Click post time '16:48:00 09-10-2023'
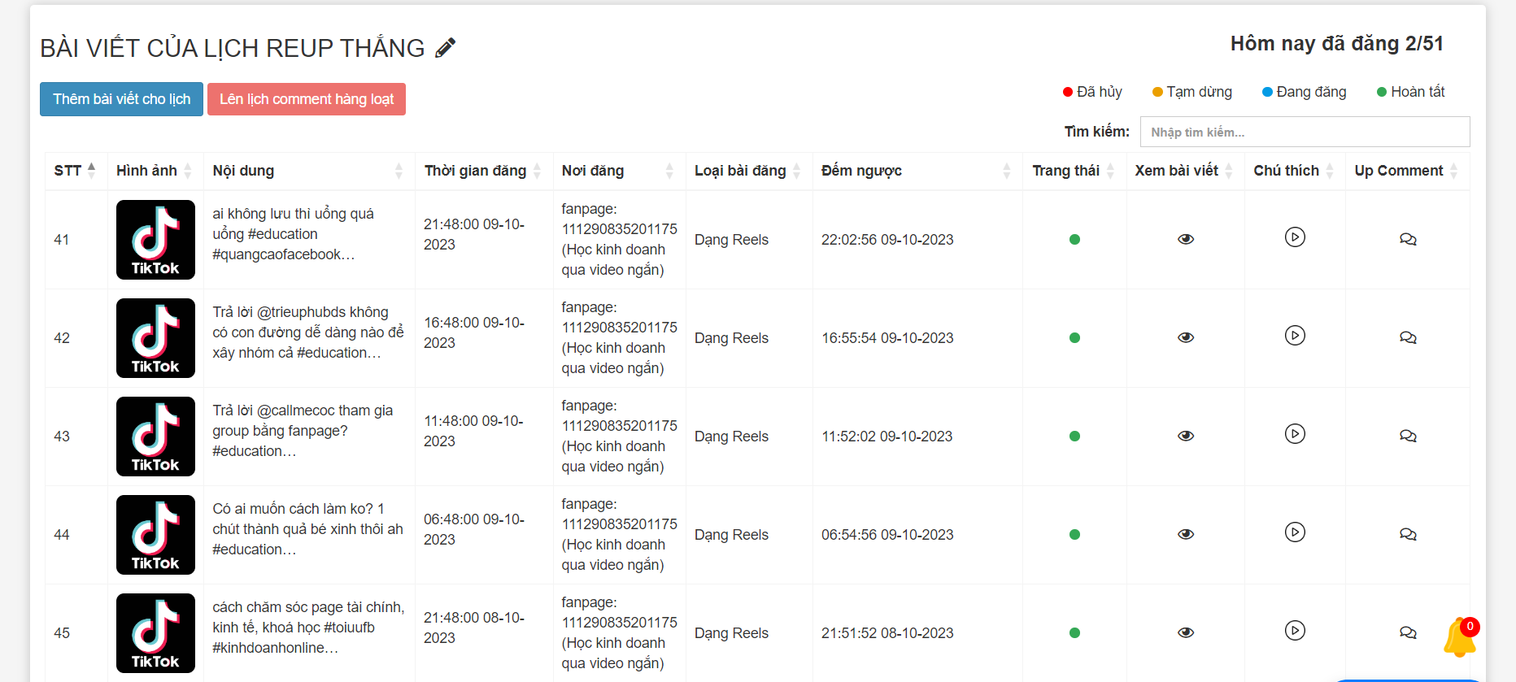 (474, 332)
